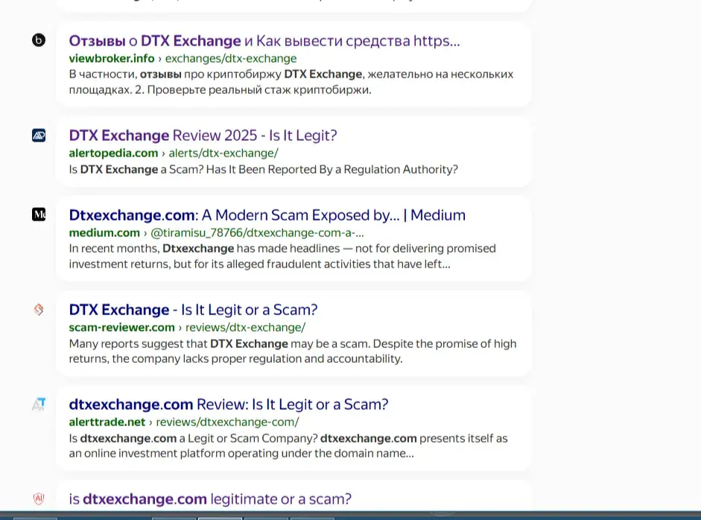Viewport: 701px width, 520px height.
Task: Click the scam-reviewer favicon icon
Action: point(39,309)
